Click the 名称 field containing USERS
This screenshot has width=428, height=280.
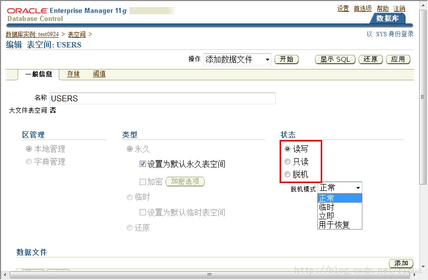pyautogui.click(x=163, y=98)
